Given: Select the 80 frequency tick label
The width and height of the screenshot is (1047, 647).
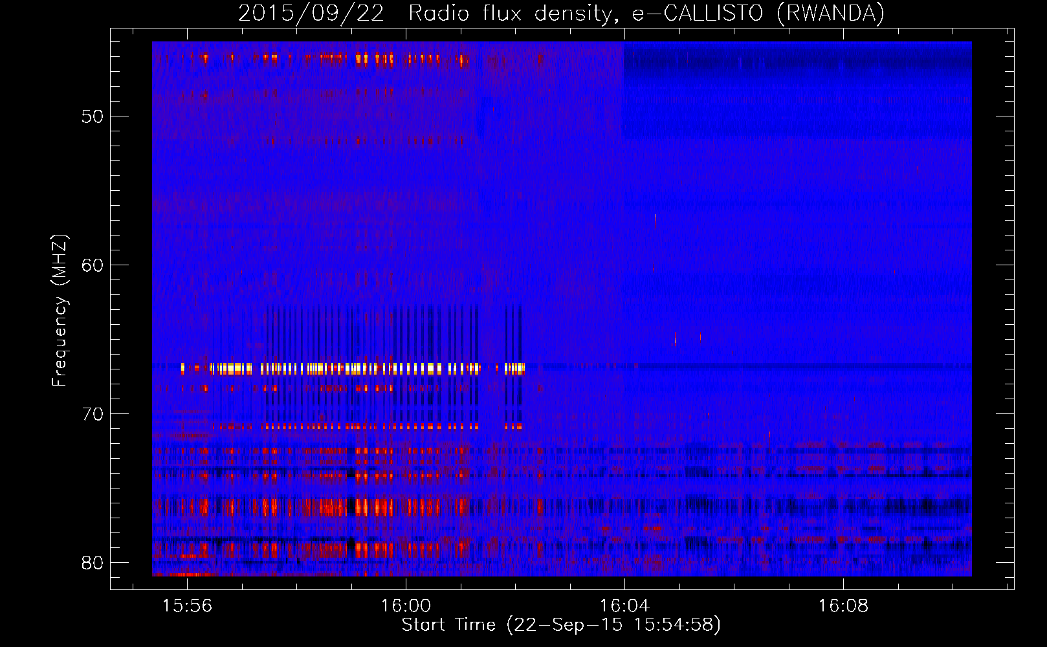Looking at the screenshot, I should 93,563.
